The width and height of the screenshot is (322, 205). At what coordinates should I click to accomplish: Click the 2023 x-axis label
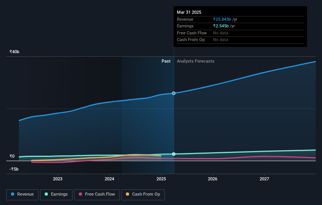(58, 179)
